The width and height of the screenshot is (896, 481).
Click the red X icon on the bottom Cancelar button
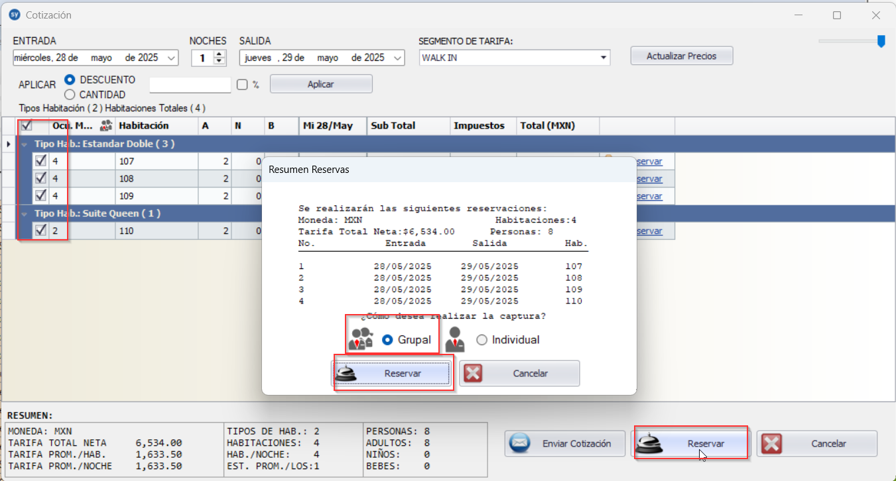click(771, 443)
